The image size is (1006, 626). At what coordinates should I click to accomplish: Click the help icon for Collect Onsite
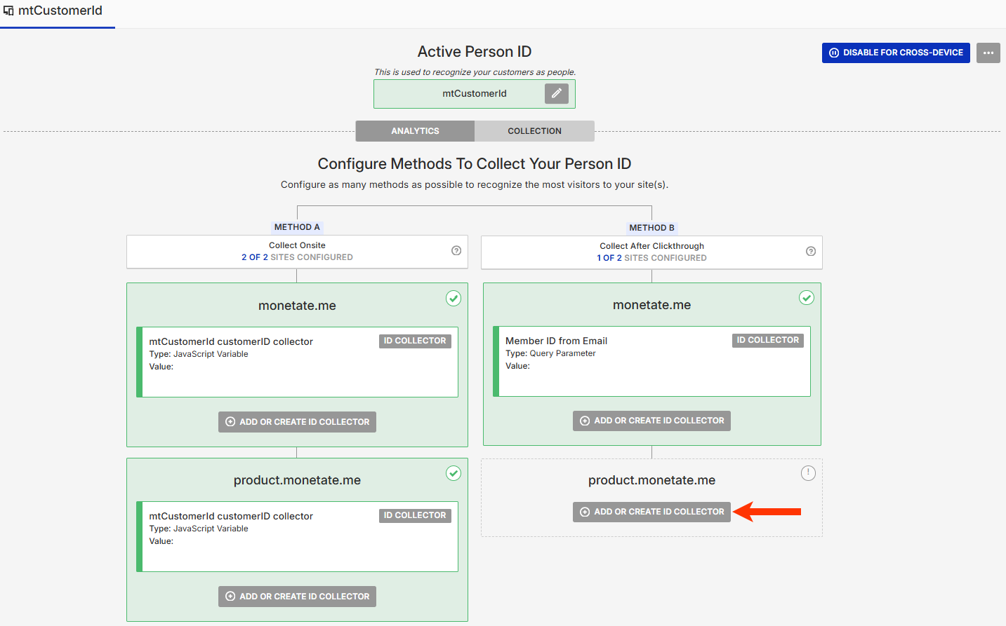click(456, 251)
